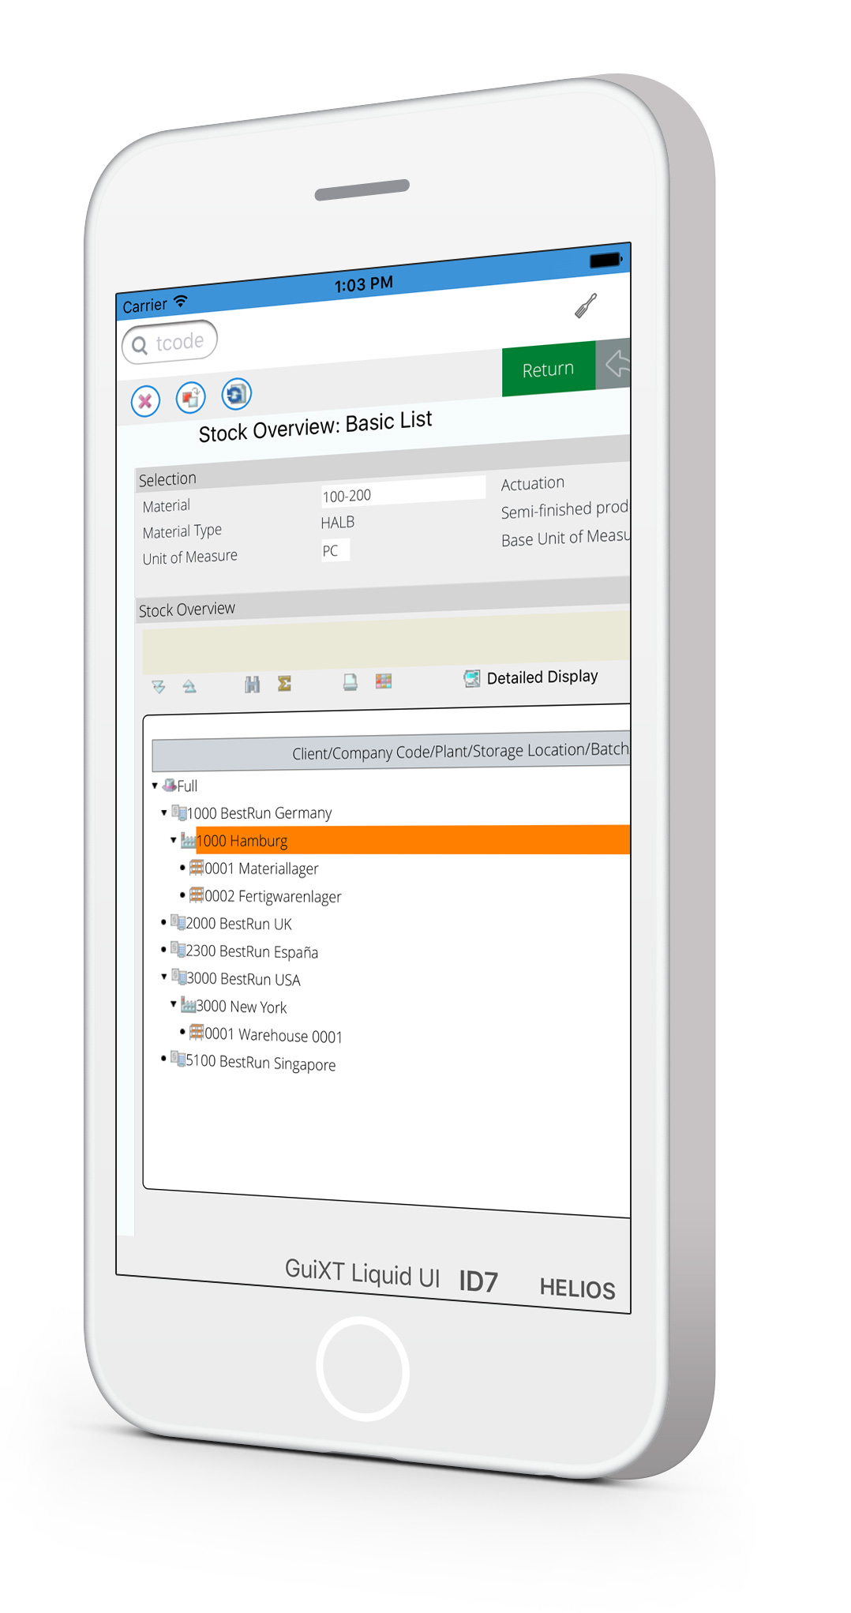The height and width of the screenshot is (1613, 851).
Task: Click the sigma totals icon
Action: (284, 684)
